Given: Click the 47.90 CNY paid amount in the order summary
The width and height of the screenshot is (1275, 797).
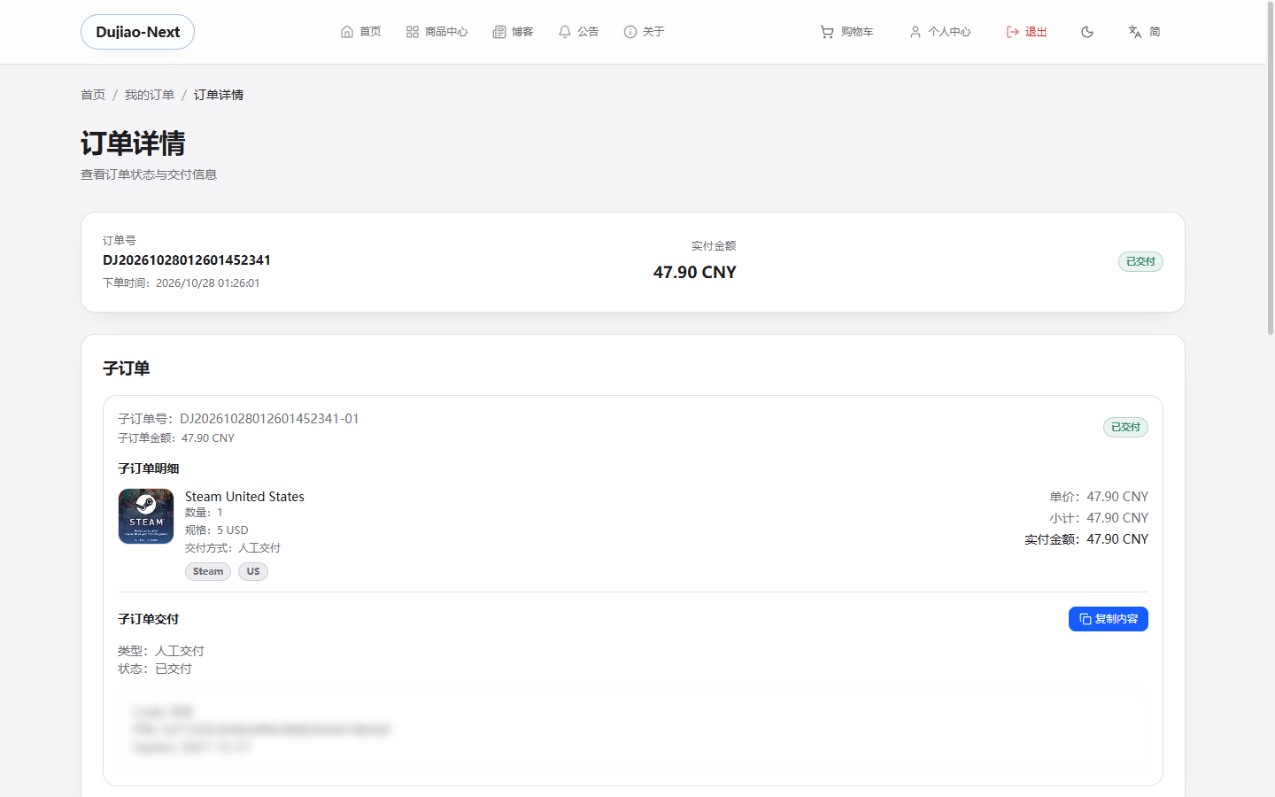Looking at the screenshot, I should (x=695, y=273).
